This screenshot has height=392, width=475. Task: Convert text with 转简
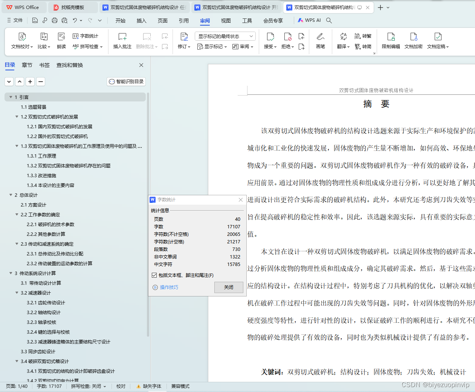(363, 47)
